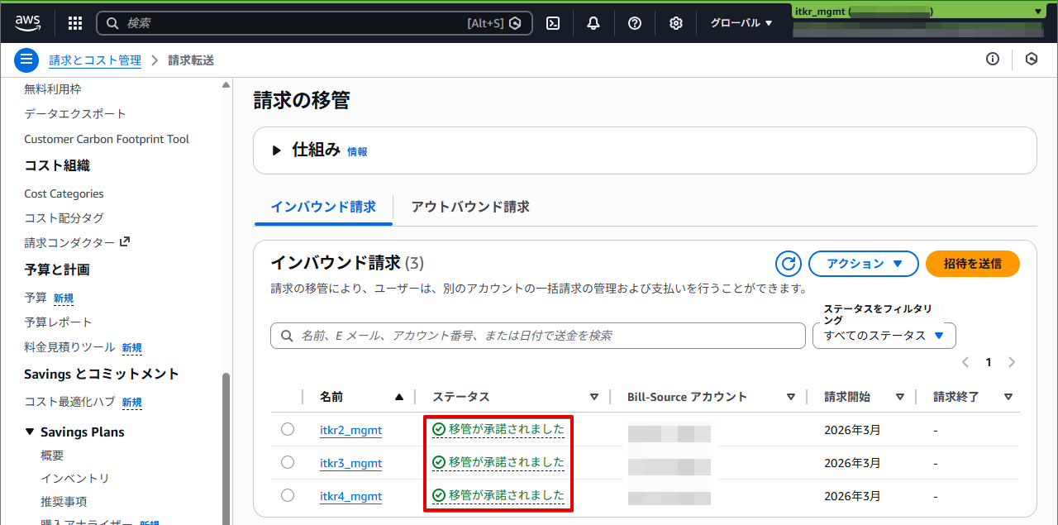Viewport: 1058px width, 525px height.
Task: Open 予算レポート in the sidebar
Action: click(x=58, y=322)
